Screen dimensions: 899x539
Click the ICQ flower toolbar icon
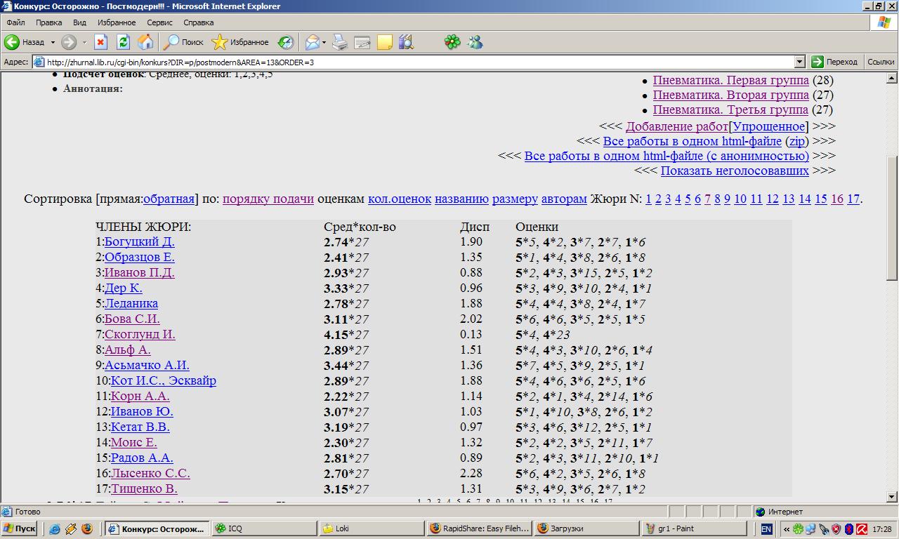click(452, 42)
